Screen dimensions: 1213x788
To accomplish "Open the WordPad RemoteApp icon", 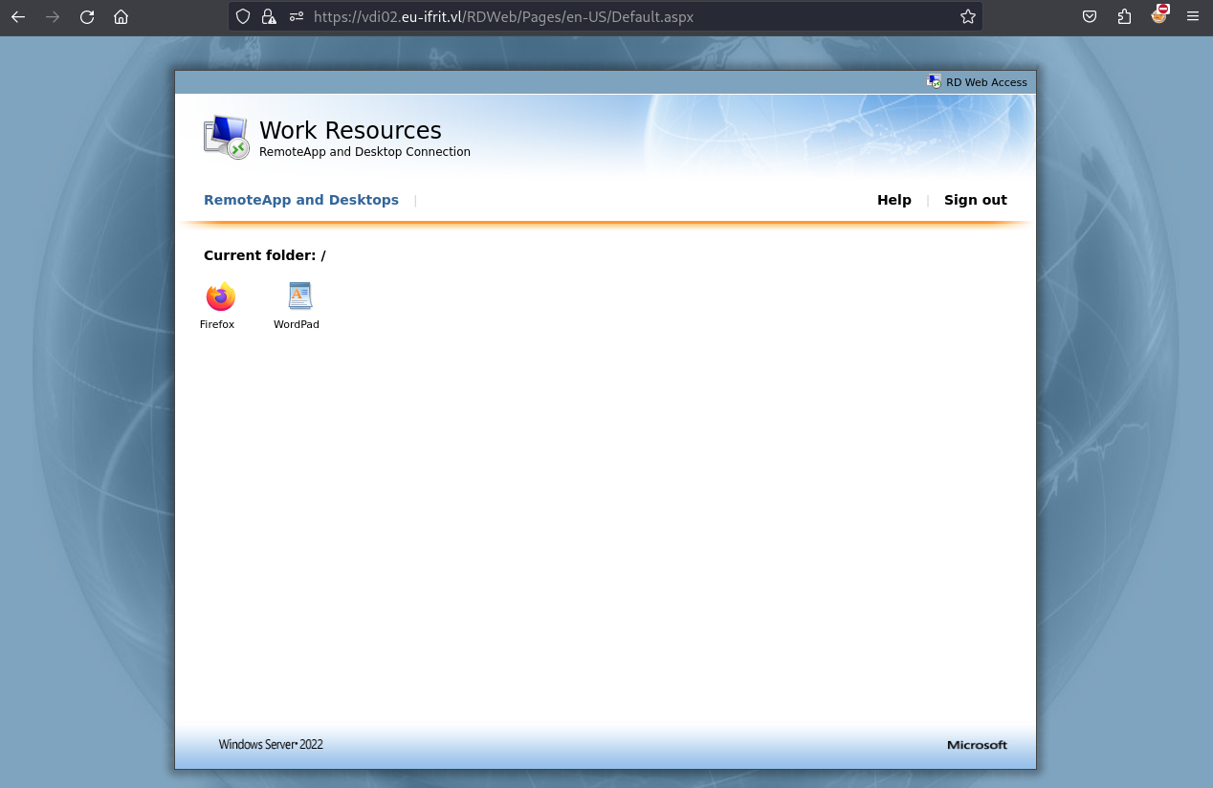I will (x=299, y=297).
